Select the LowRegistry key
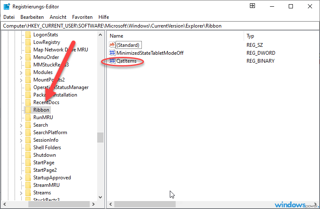This screenshot has height=209, width=320. click(x=47, y=42)
